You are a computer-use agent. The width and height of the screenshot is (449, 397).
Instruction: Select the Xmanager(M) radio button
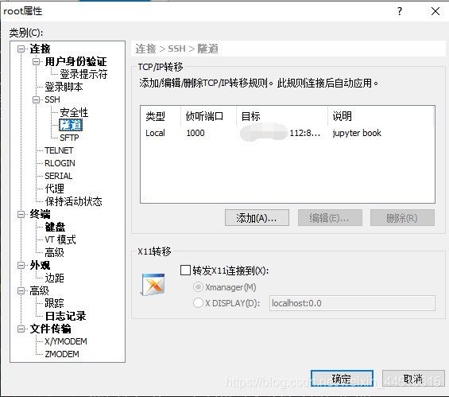198,287
